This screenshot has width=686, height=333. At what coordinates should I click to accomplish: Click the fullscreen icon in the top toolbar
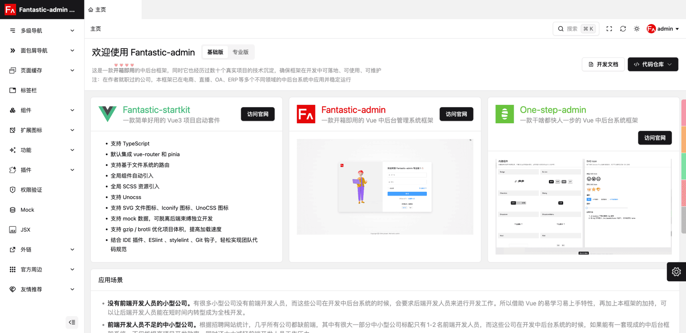[x=609, y=29]
